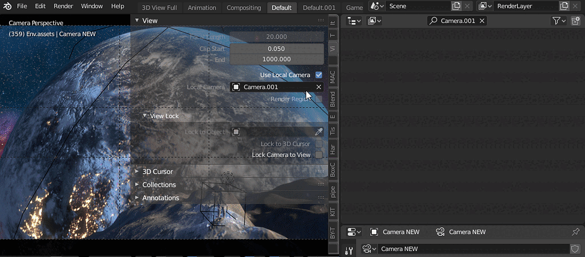Click the Local Camera Camera.001 field
The image size is (585, 257).
(x=277, y=87)
